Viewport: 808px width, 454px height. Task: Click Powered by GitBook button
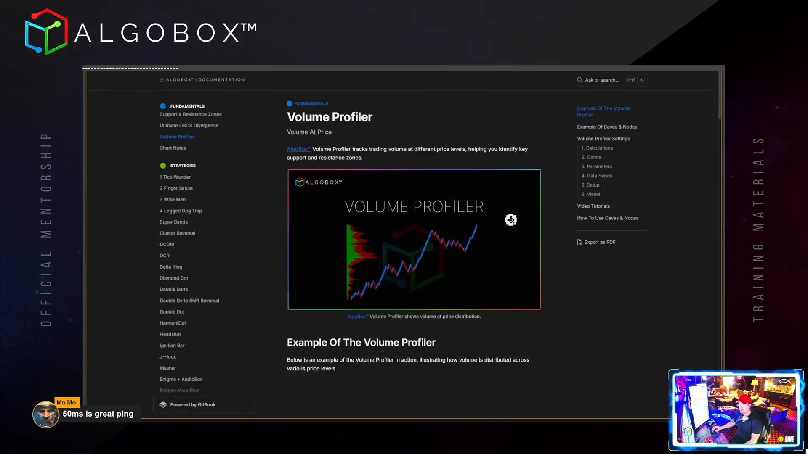(203, 405)
